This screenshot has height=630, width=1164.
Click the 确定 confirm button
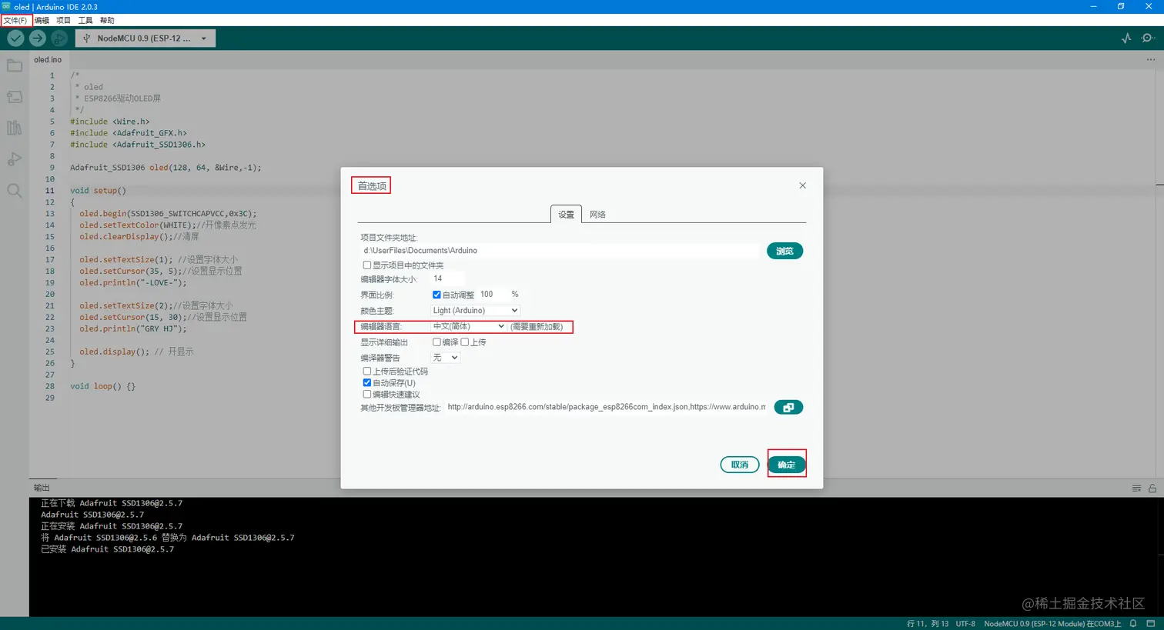tap(786, 465)
